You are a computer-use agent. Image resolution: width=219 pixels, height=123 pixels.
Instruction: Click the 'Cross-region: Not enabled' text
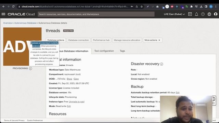point(144,79)
